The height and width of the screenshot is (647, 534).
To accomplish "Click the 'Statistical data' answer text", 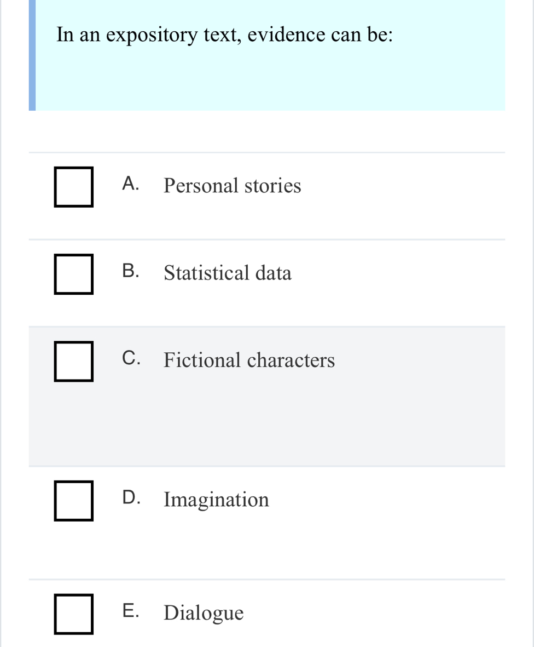I will 228,273.
